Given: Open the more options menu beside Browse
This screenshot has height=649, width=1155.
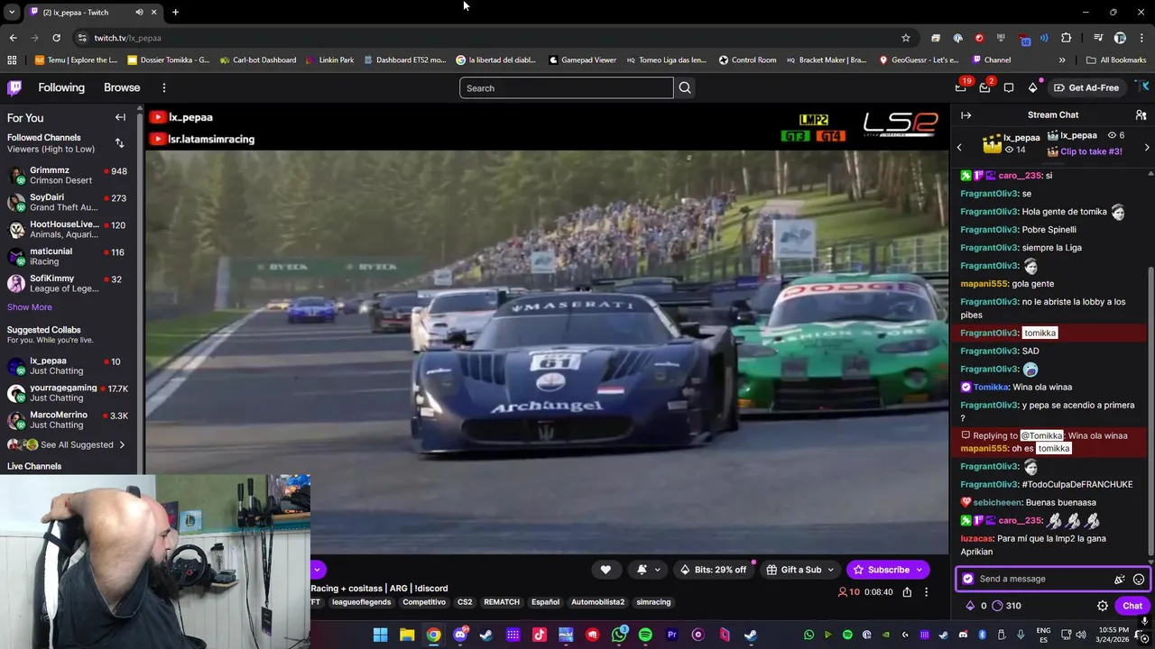Looking at the screenshot, I should [x=163, y=87].
